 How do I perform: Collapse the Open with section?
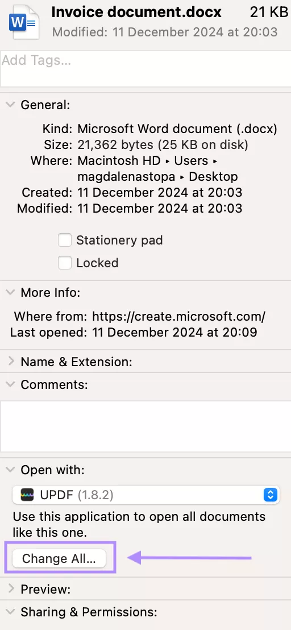(x=10, y=470)
